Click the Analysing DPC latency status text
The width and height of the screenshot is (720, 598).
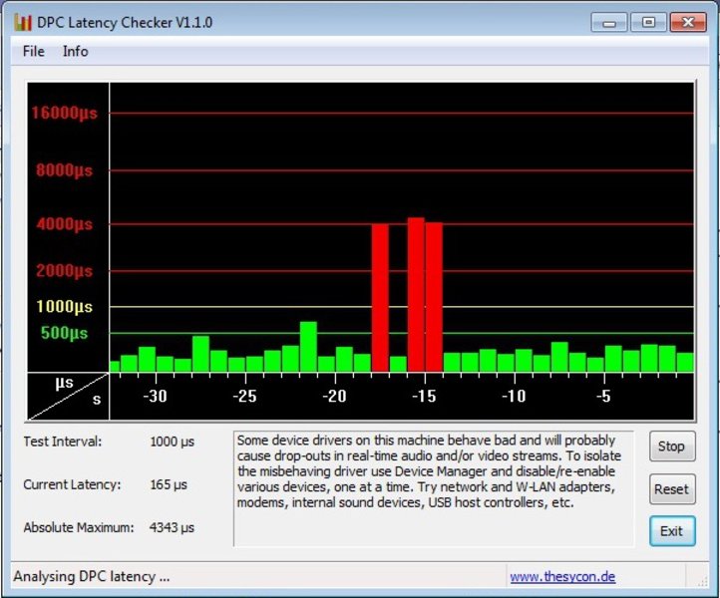92,576
